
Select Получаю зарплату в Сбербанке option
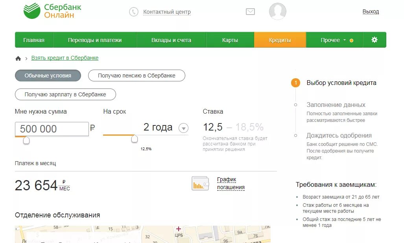point(65,94)
